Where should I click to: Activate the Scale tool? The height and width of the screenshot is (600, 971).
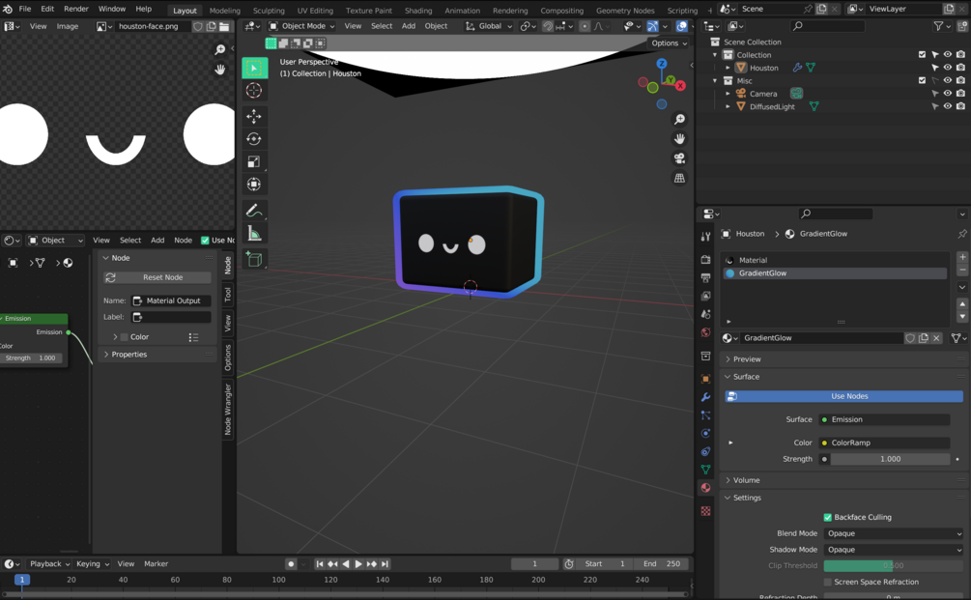pyautogui.click(x=254, y=161)
